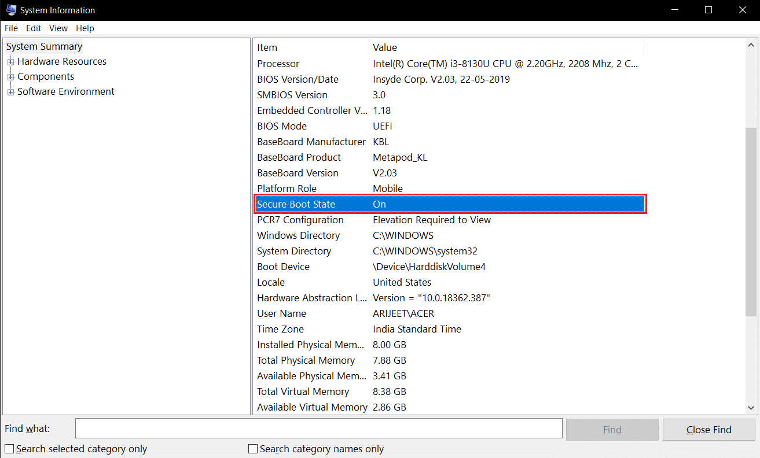
Task: Click the System Information app icon in title bar
Action: point(11,10)
